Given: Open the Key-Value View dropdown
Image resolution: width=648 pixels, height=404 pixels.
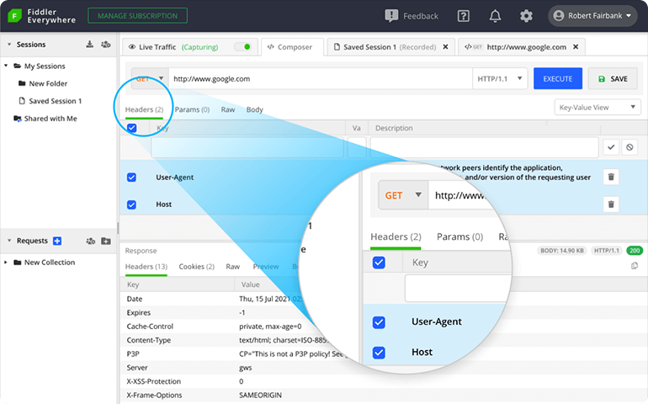Looking at the screenshot, I should coord(598,107).
